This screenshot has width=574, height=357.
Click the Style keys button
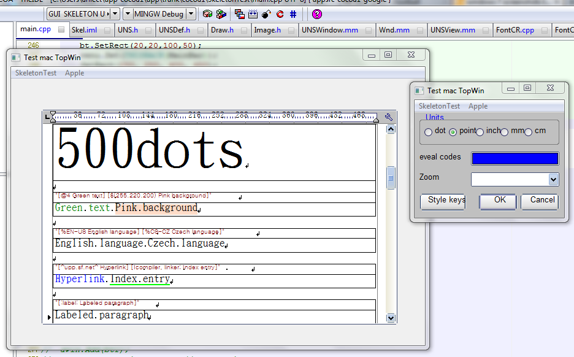[x=442, y=201]
